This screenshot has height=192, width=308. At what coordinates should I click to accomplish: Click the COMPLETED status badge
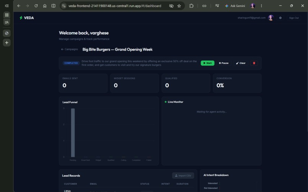click(x=71, y=63)
